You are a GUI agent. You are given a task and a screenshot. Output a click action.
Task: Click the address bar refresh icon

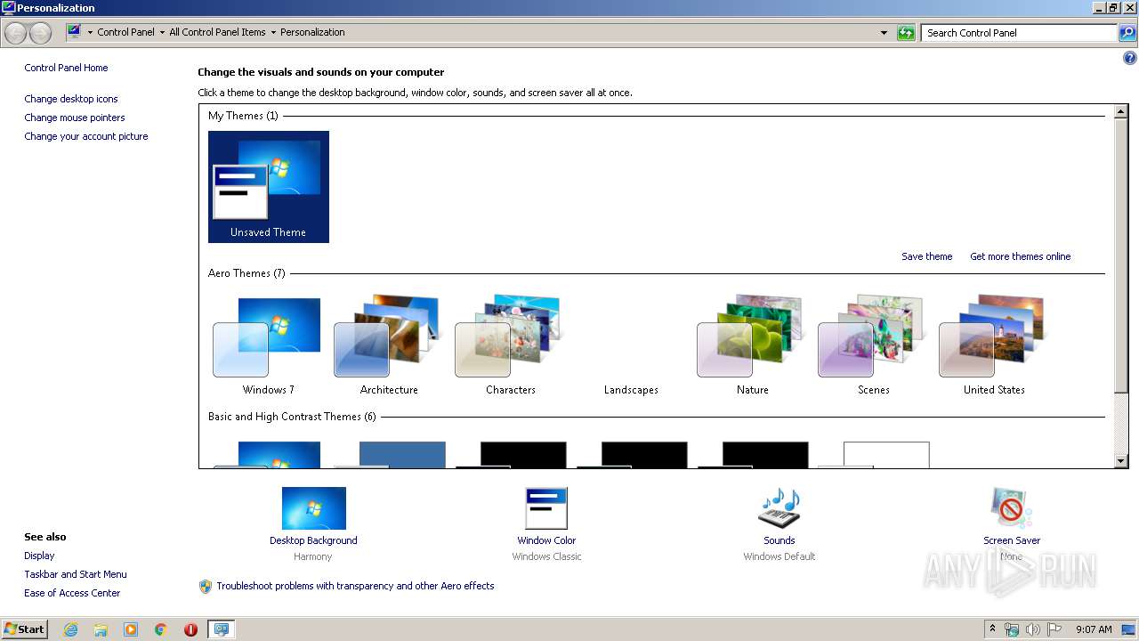point(906,33)
